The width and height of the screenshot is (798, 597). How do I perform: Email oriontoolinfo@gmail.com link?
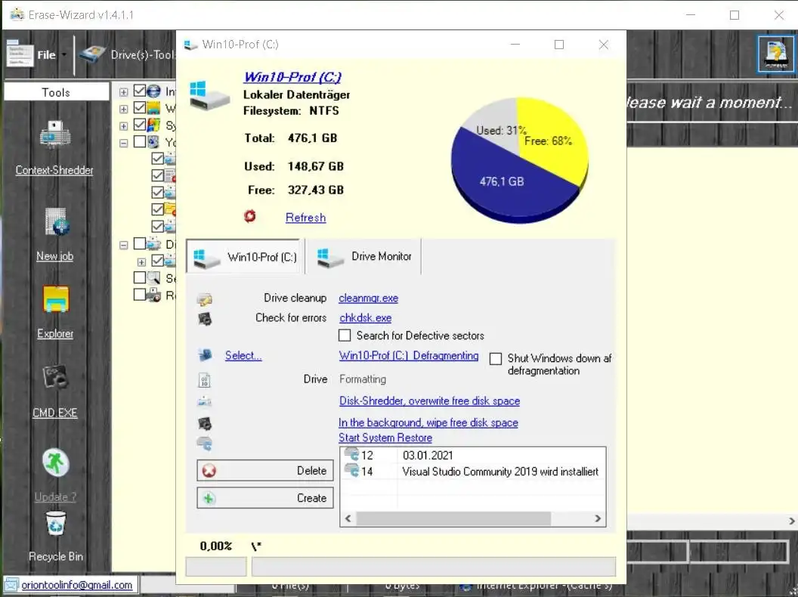coord(77,585)
